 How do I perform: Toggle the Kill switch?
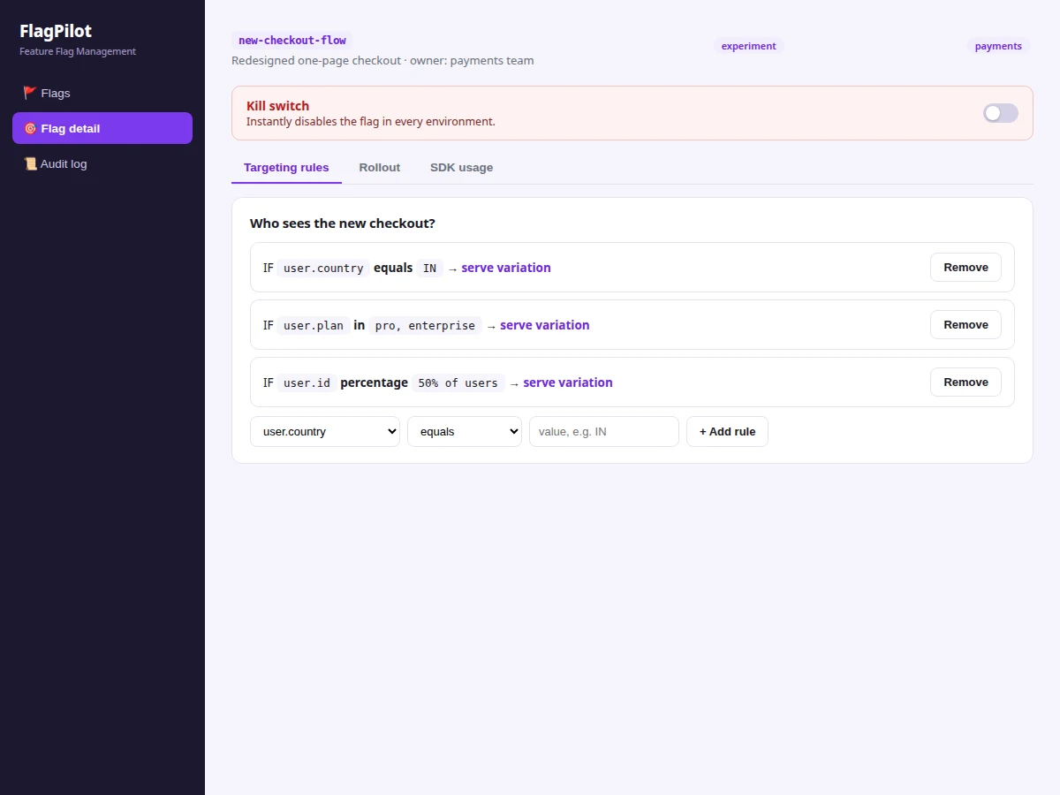(x=1001, y=113)
